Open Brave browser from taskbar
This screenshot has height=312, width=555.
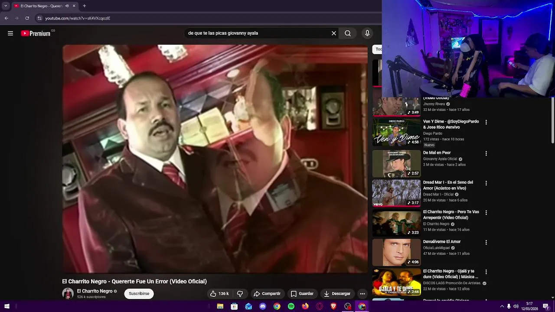pyautogui.click(x=333, y=306)
